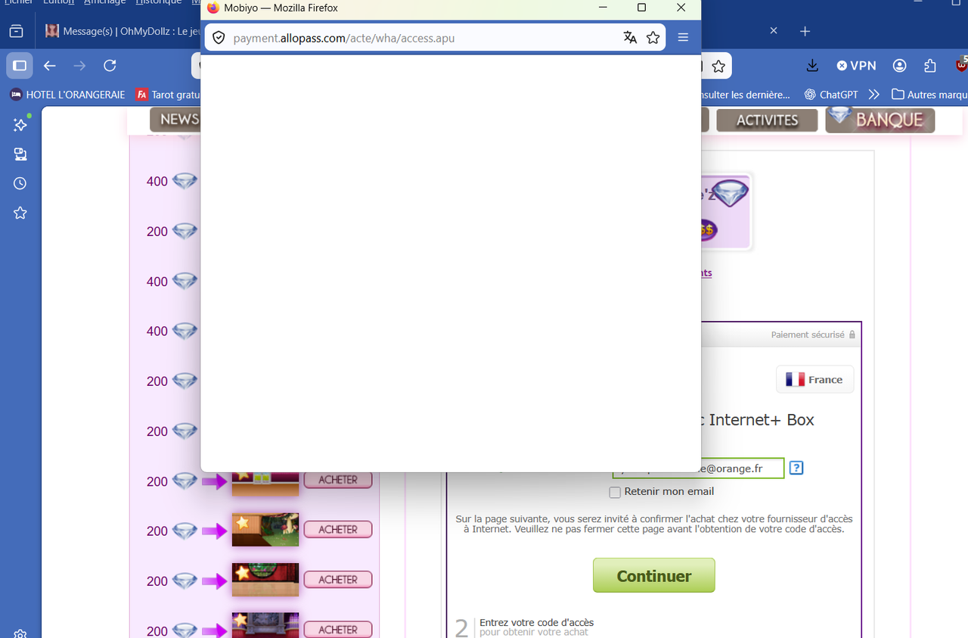Show more bookmarks with the double-chevron
968x638 pixels.
[874, 95]
